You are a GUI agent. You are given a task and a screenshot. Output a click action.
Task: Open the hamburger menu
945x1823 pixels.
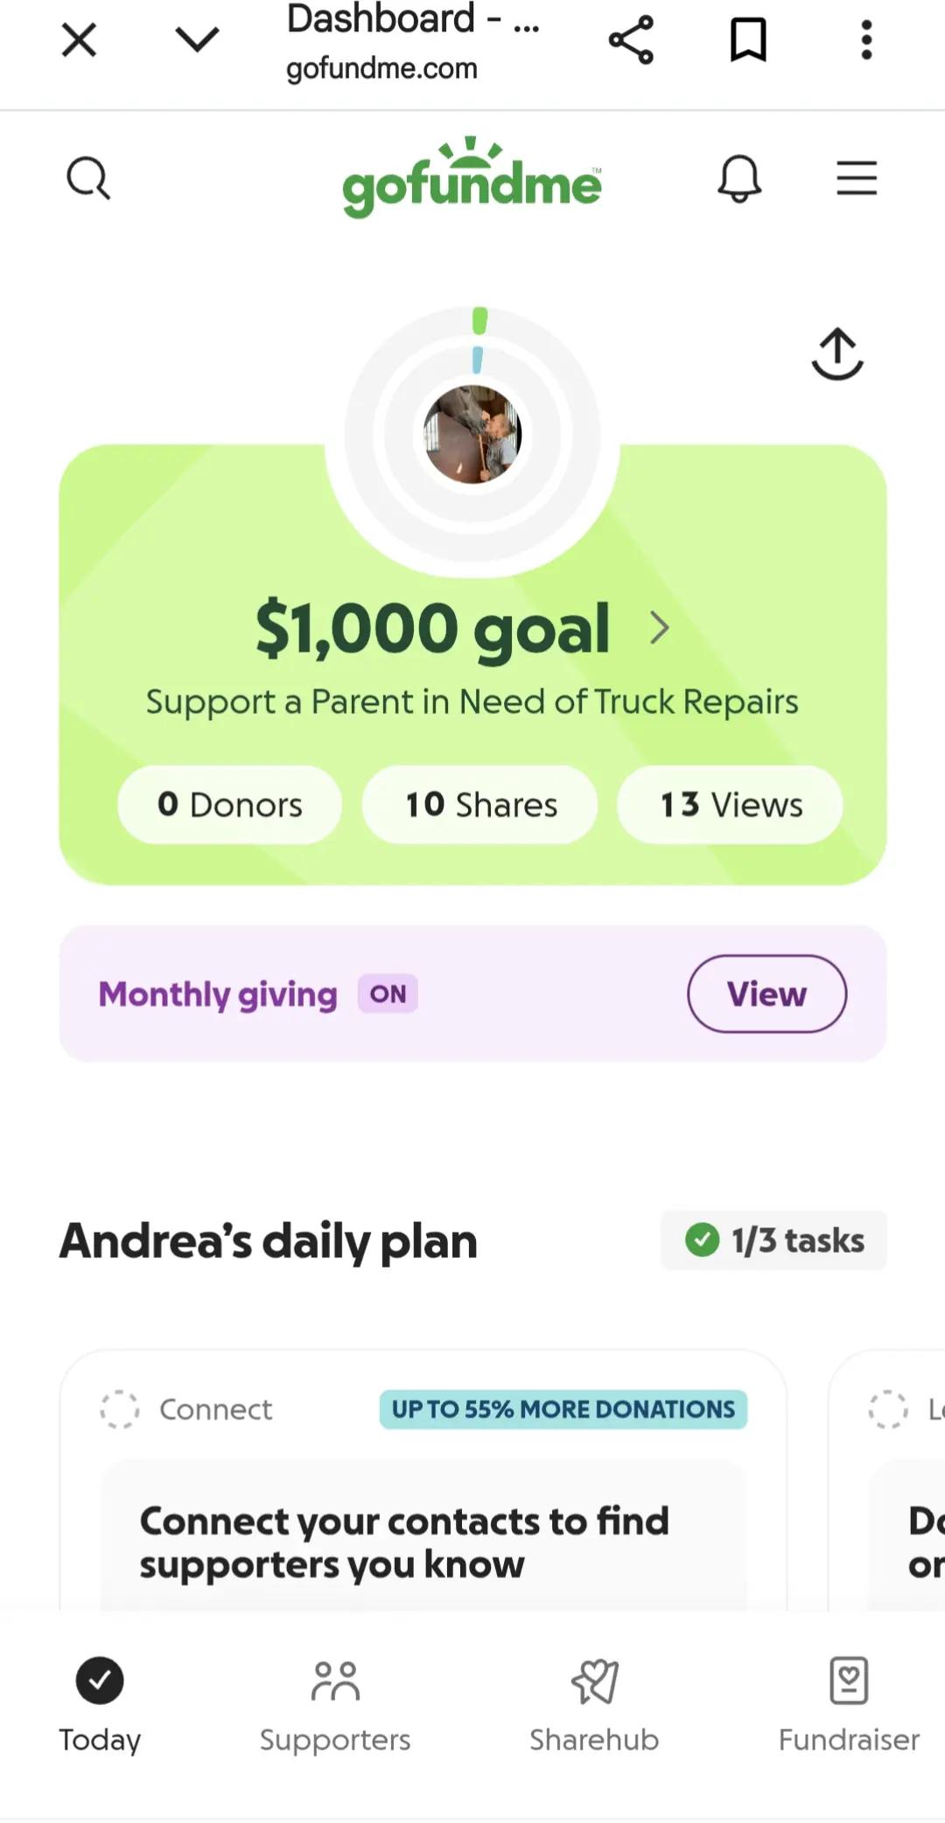coord(857,178)
